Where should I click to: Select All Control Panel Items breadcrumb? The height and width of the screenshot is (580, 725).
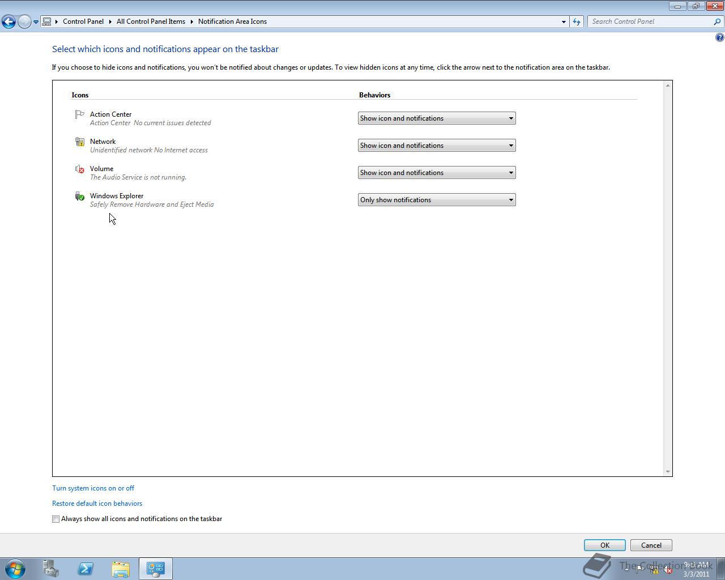[151, 22]
